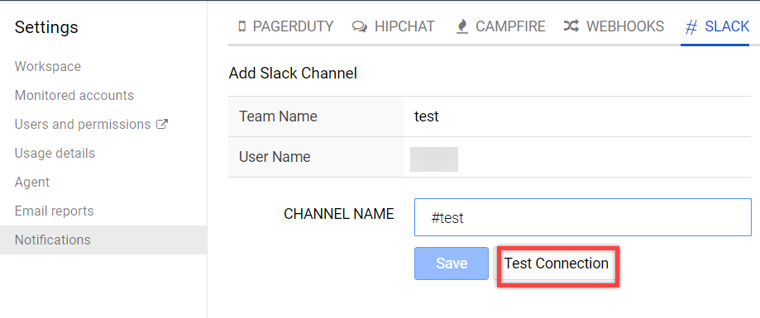Go to Monitored accounts
The width and height of the screenshot is (760, 318).
pyautogui.click(x=74, y=95)
